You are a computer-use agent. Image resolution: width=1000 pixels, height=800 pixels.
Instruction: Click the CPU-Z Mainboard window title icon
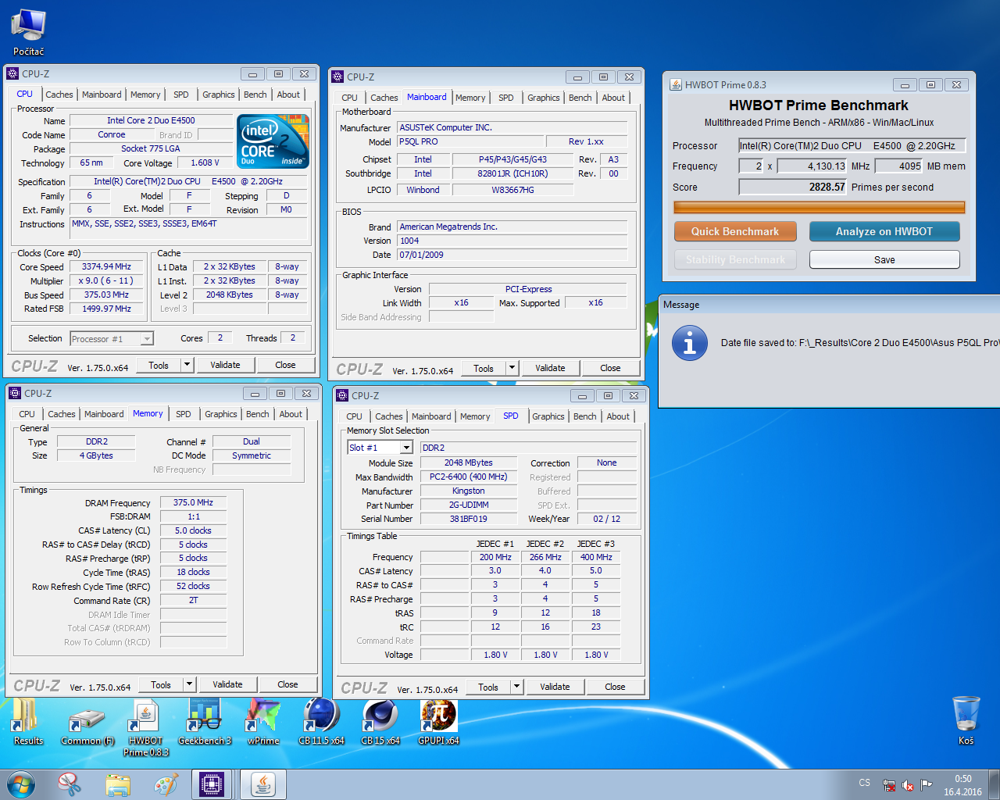337,77
